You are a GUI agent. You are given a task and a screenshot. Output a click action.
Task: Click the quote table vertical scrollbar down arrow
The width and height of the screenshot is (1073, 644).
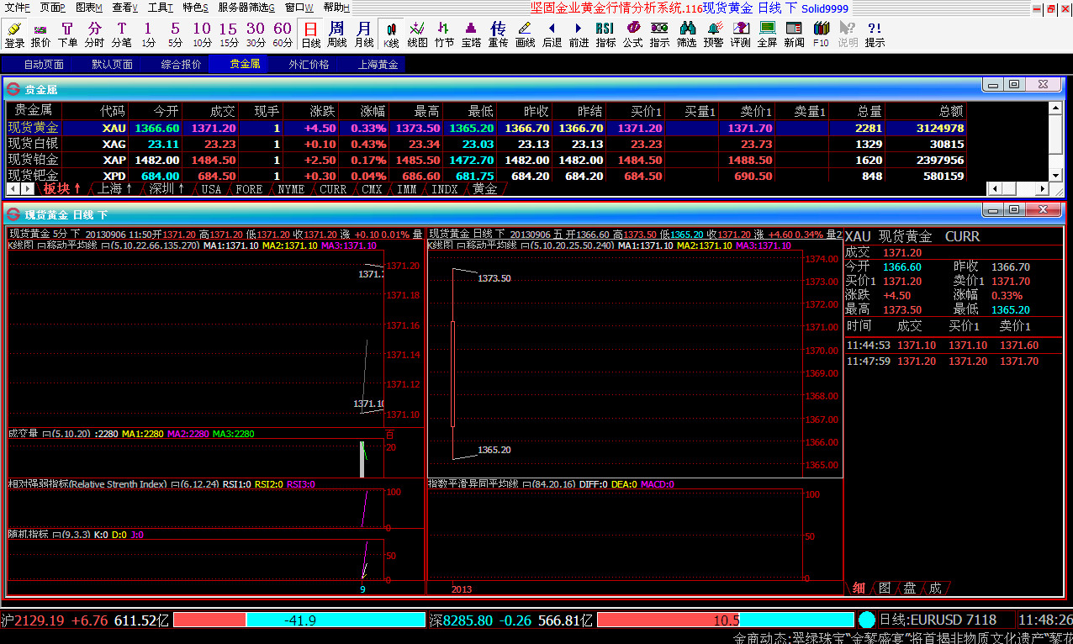[1057, 174]
